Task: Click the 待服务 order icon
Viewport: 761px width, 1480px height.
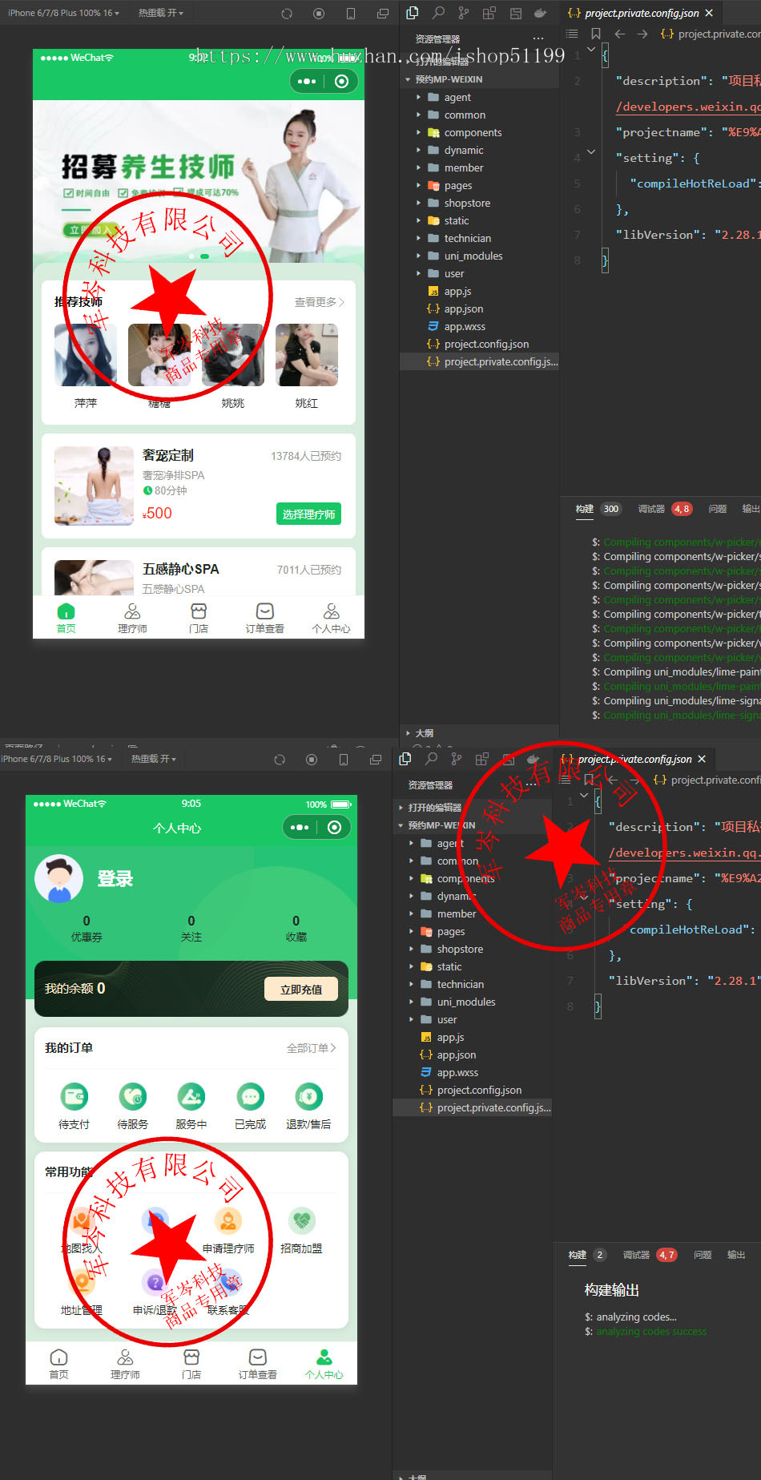Action: coord(133,1095)
